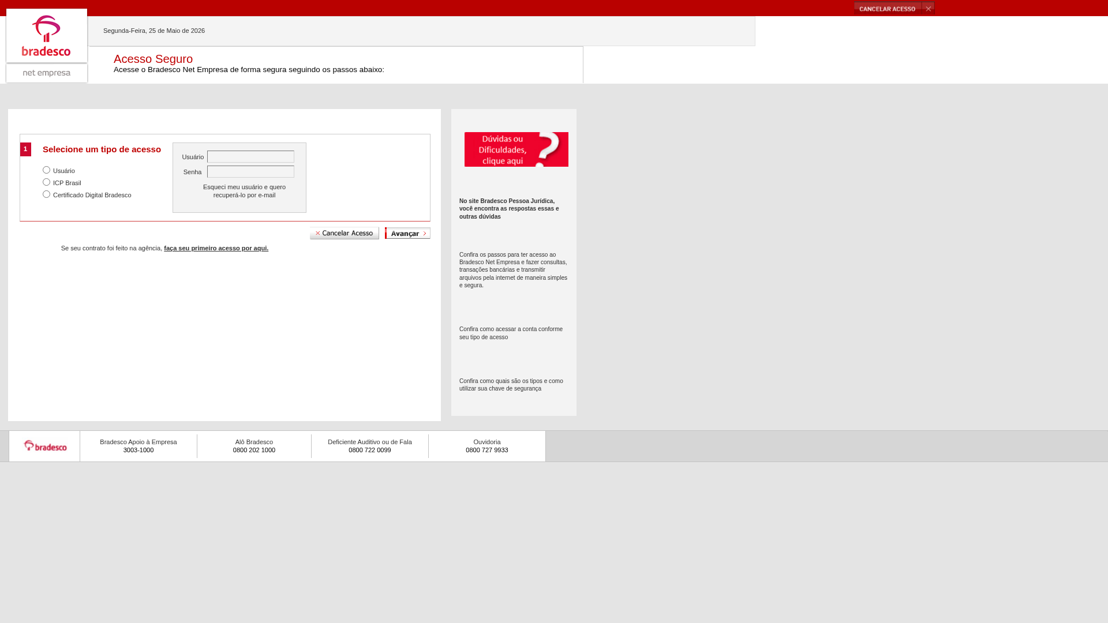Click Deficiente Auditivo ou de Fala number
The image size is (1108, 623).
[x=370, y=446]
